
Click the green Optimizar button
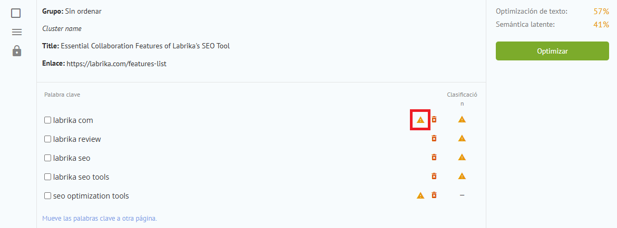coord(552,51)
